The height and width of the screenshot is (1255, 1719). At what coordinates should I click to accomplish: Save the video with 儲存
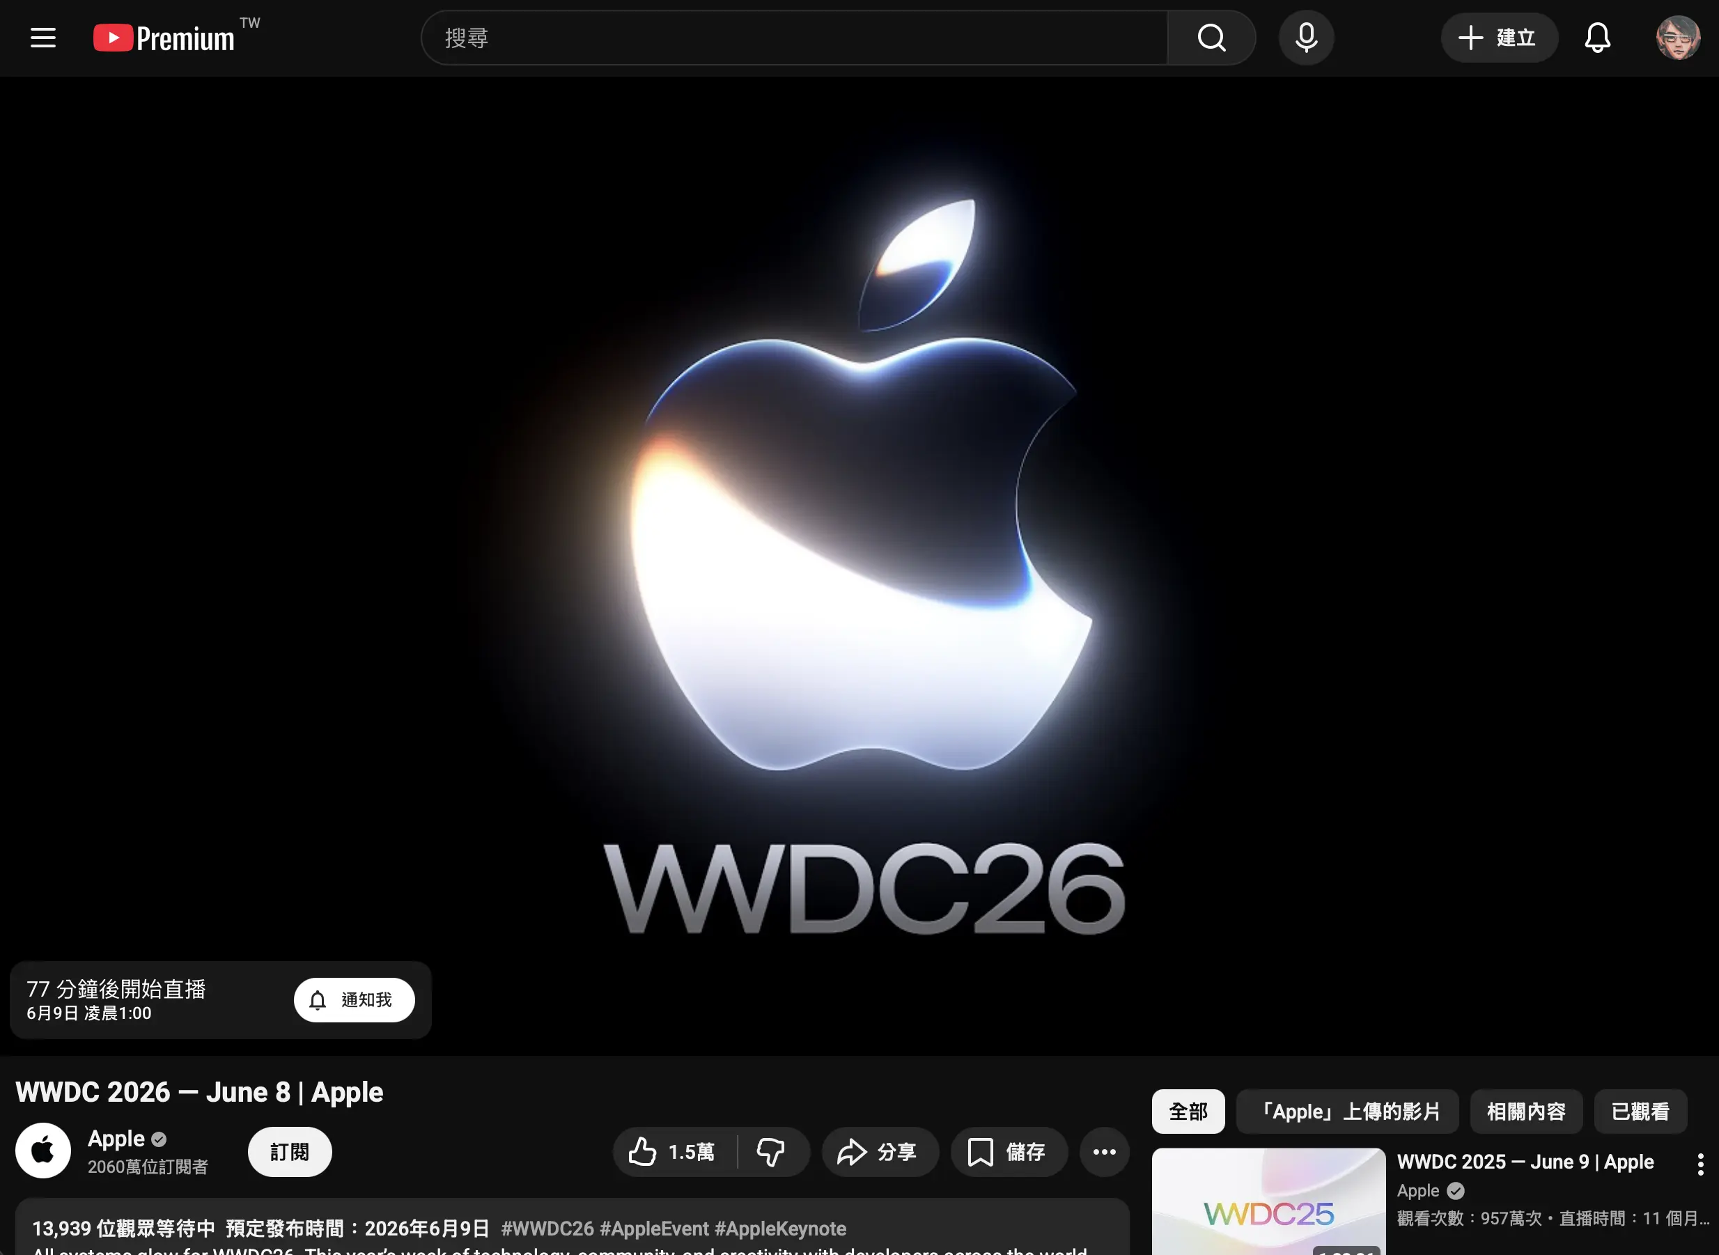1009,1152
